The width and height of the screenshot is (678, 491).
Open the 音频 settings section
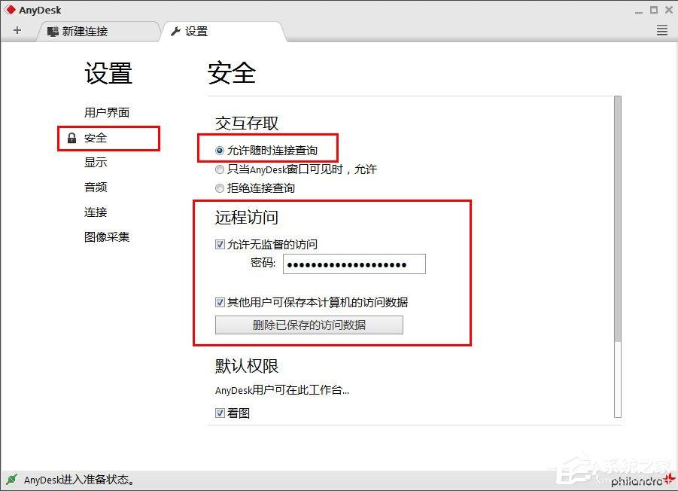click(x=96, y=187)
